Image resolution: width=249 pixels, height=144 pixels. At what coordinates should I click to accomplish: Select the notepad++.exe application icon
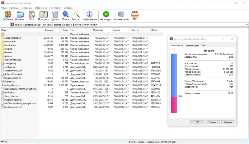(x=2, y=85)
